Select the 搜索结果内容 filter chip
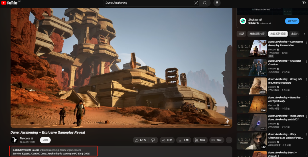This screenshot has height=157, width=308. (x=257, y=34)
